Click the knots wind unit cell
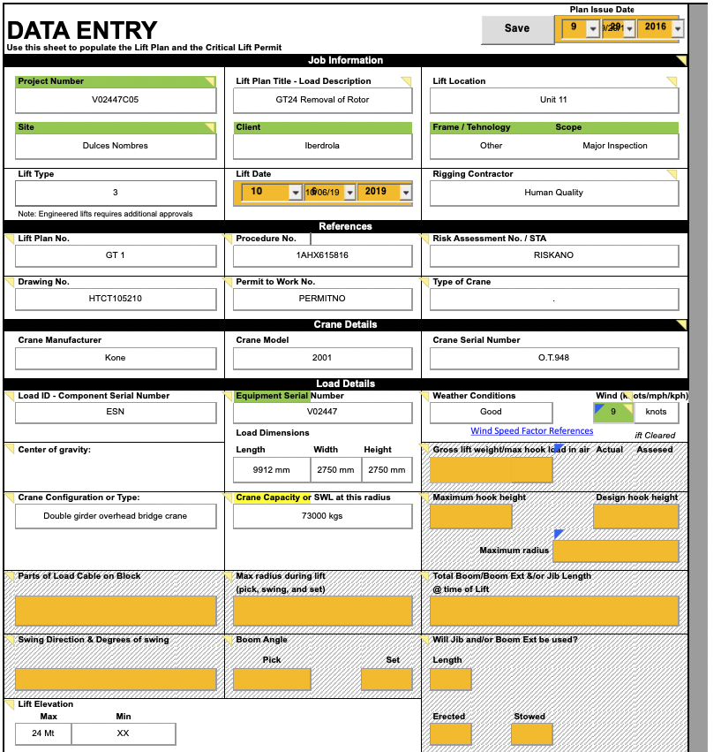Viewport: 721px width, 752px height. coord(657,412)
